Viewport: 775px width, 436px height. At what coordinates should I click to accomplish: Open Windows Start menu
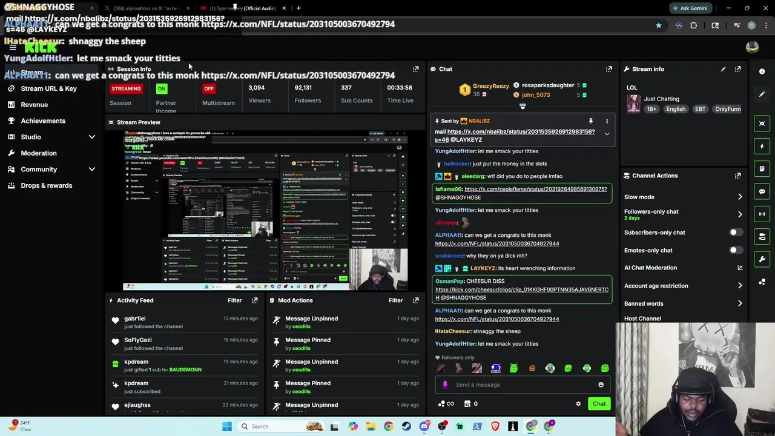[x=227, y=426]
